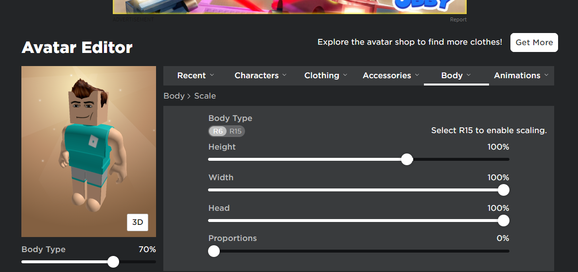Viewport: 578px width, 272px height.
Task: Report the advertisement
Action: point(458,19)
